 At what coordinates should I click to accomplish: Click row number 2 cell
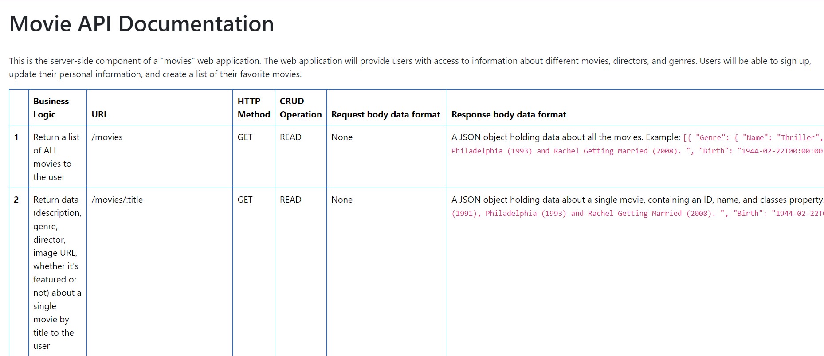(x=19, y=272)
